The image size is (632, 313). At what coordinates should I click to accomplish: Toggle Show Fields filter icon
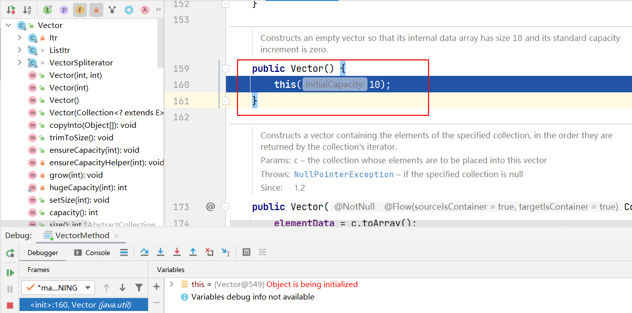79,9
